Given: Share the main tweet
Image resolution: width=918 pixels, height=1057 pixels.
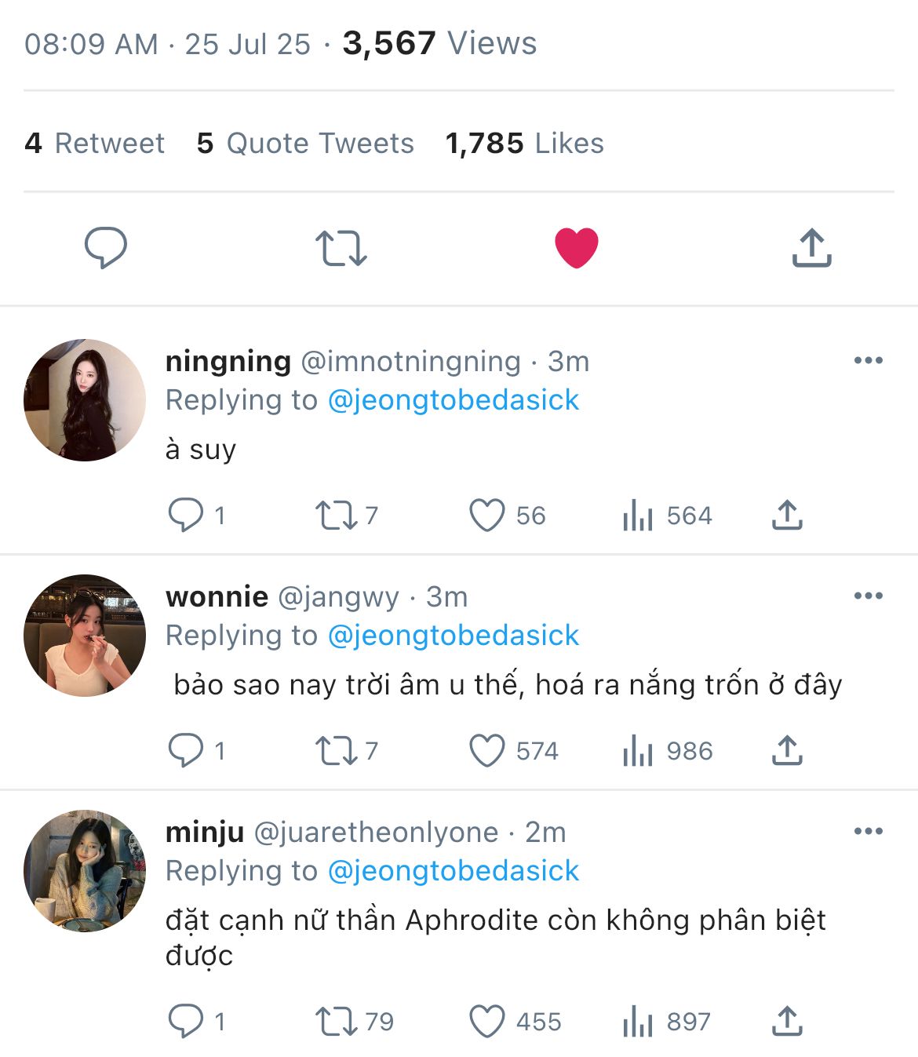Looking at the screenshot, I should point(811,248).
